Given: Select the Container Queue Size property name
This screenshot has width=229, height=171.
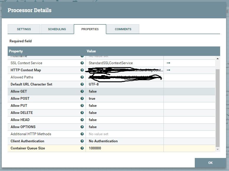Looking at the screenshot, I should click(x=28, y=148).
